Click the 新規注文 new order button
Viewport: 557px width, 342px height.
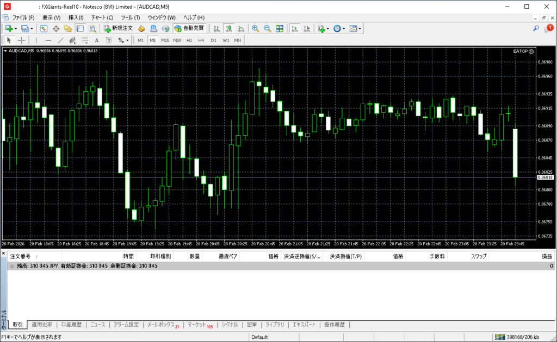118,28
